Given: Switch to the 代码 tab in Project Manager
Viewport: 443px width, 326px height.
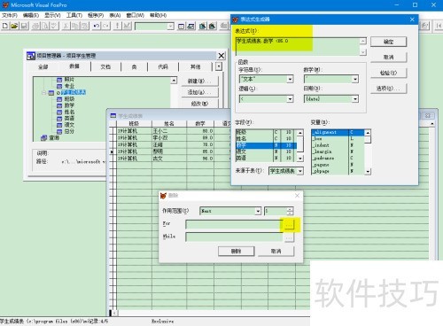Looking at the screenshot, I should coord(163,66).
